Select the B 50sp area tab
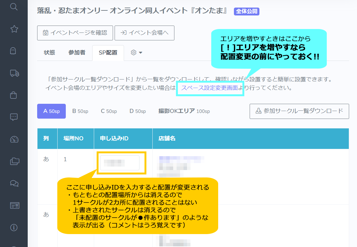Image resolution: width=357 pixels, height=247 pixels. [80, 111]
